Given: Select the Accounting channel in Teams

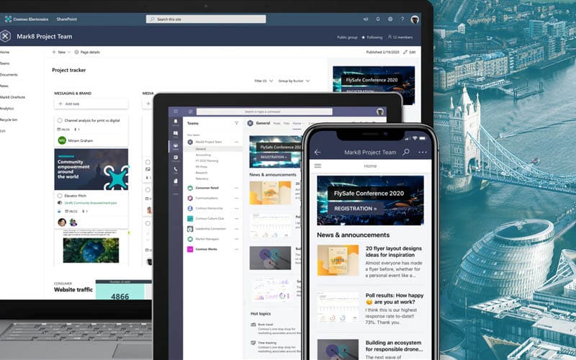Looking at the screenshot, I should coord(203,155).
